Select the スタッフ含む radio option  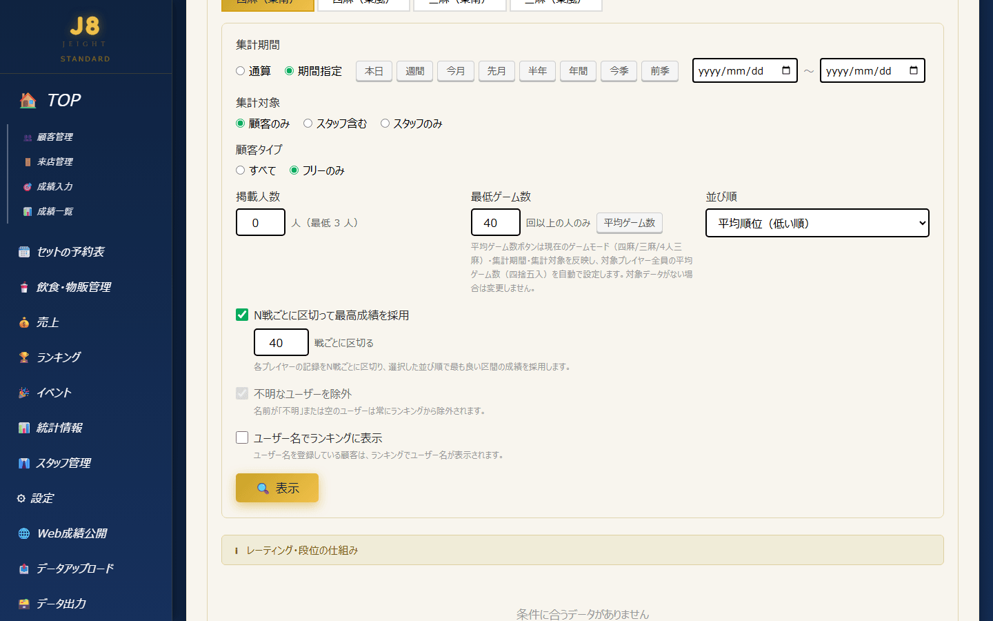[308, 124]
